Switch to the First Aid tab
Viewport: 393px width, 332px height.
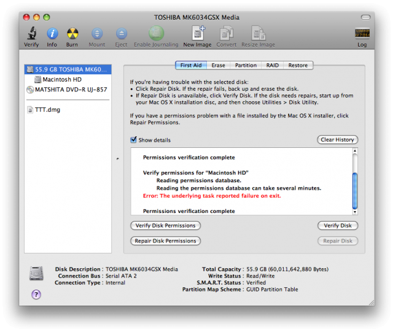click(191, 66)
